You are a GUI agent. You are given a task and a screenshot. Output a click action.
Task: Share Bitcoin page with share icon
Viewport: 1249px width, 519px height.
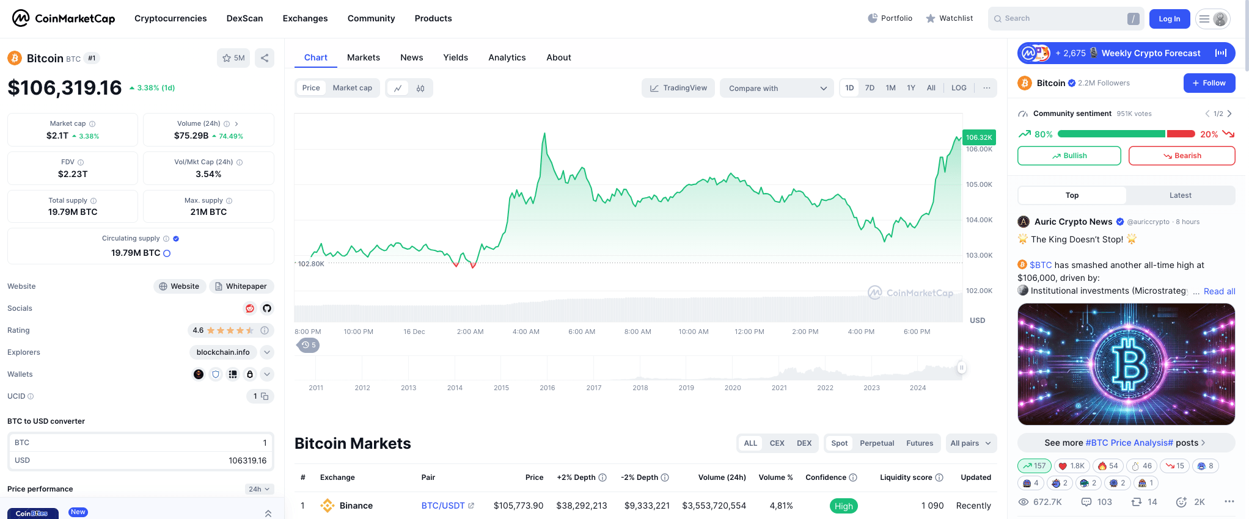(x=265, y=58)
